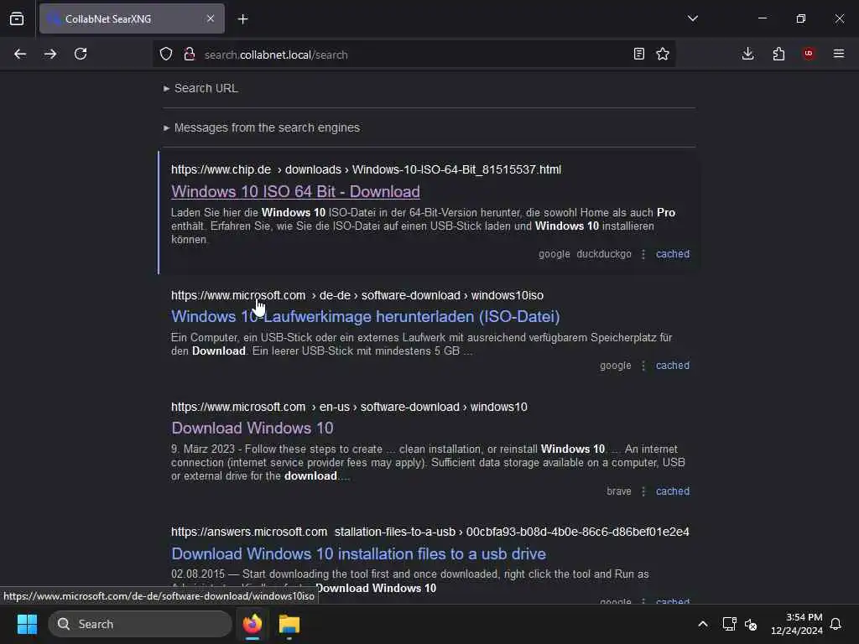859x644 pixels.
Task: Open more options for brave result
Action: coord(643,491)
